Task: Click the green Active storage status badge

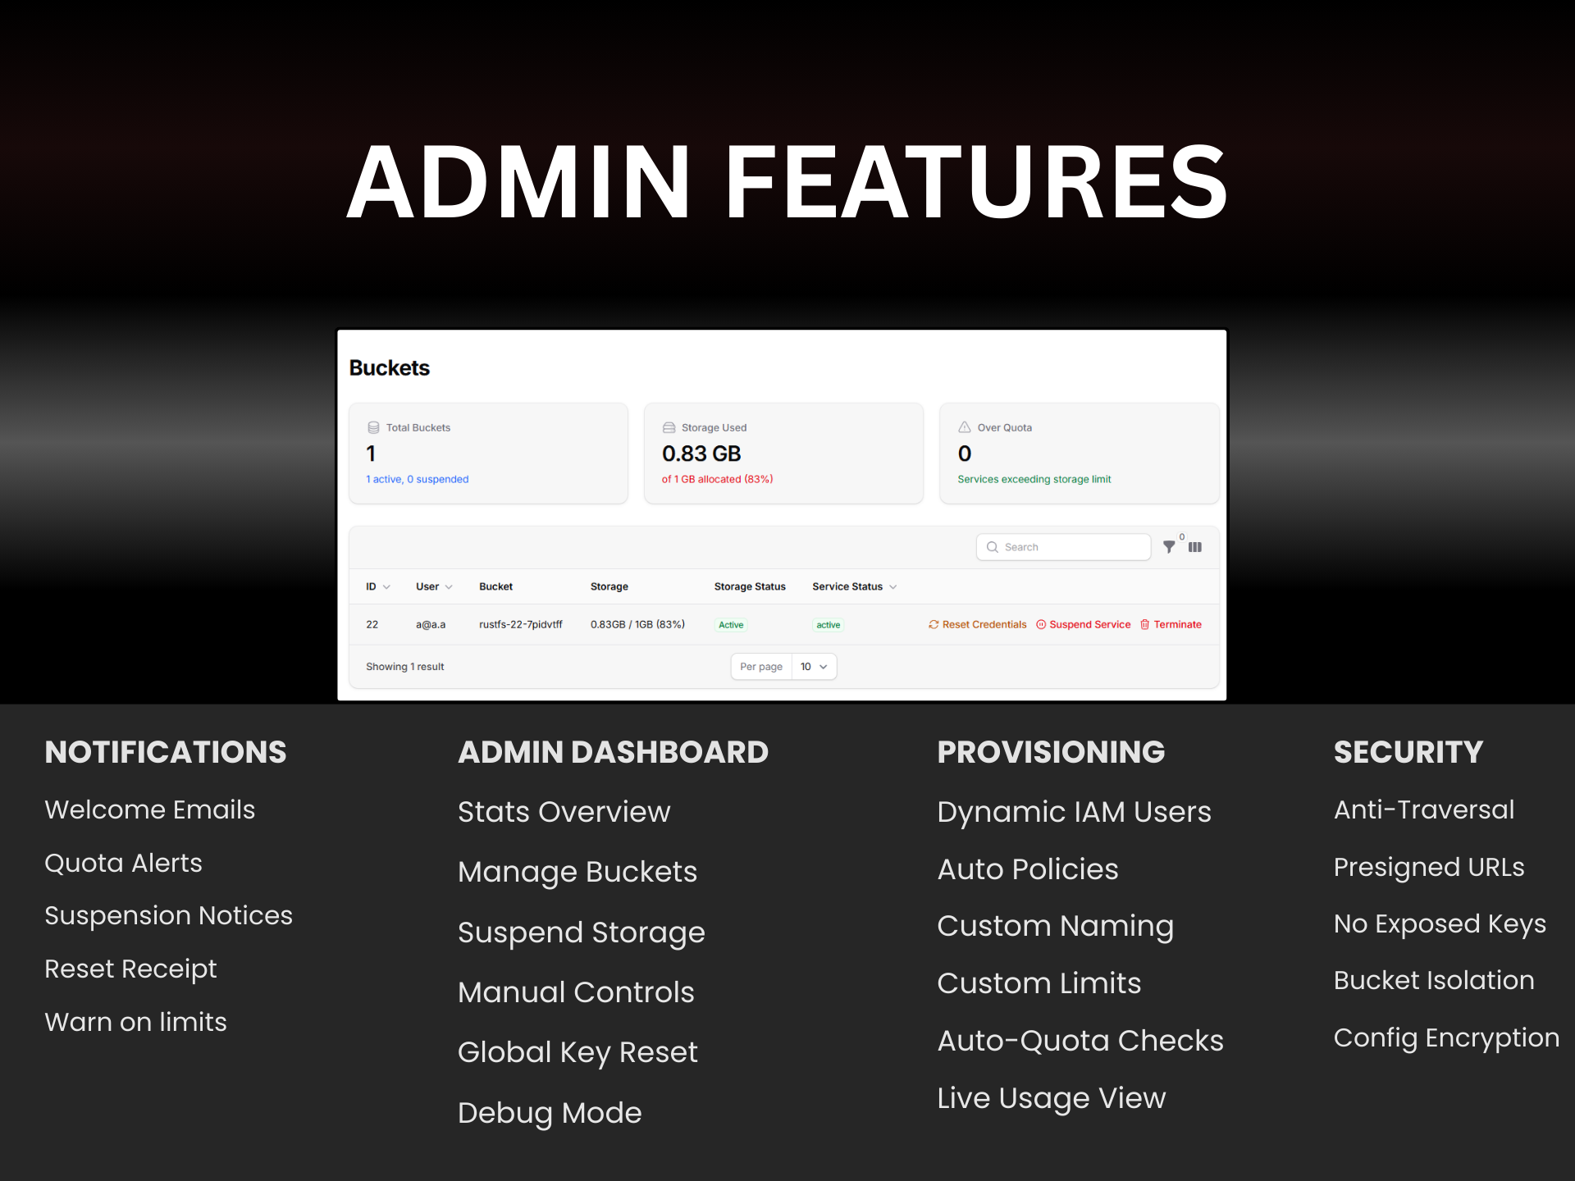Action: (x=731, y=625)
